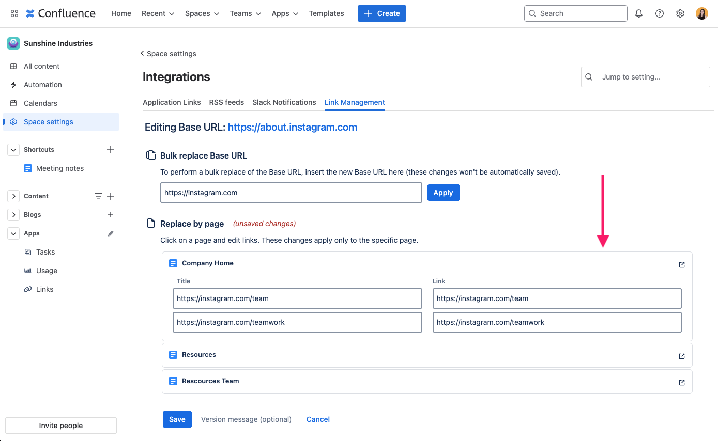This screenshot has width=718, height=441.
Task: Open Resources page external link icon
Action: click(x=681, y=356)
